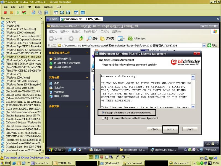Click the Folder Sync toolbar icon
221x166 pixels.
pos(130,38)
